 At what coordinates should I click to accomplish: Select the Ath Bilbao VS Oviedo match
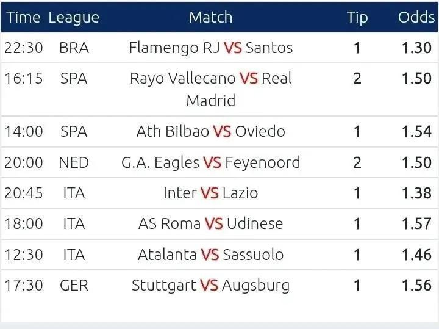[x=210, y=131]
